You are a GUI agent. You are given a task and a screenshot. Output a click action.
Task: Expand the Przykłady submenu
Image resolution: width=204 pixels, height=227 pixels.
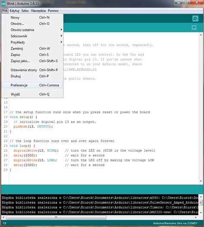click(x=33, y=42)
